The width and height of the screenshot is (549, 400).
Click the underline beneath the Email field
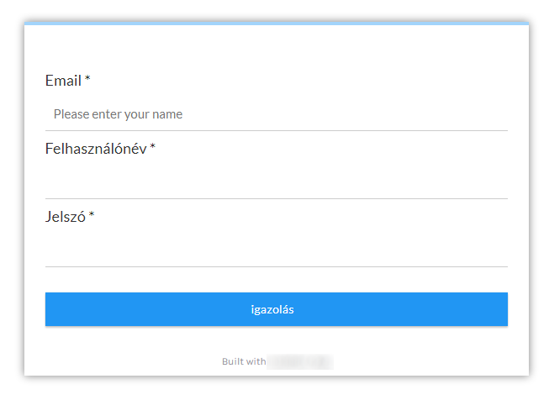[276, 130]
